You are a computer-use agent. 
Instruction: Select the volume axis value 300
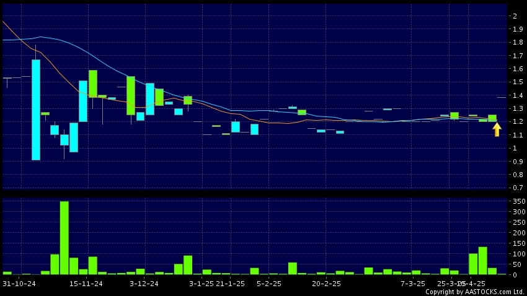coord(519,212)
